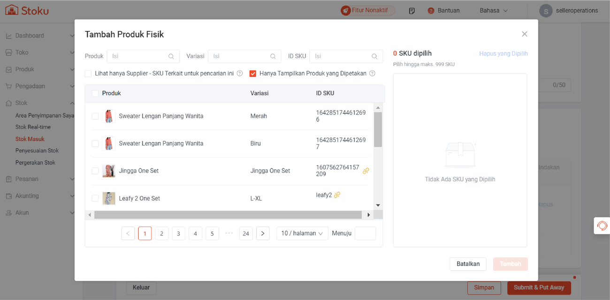Open the customer support chat icon

(x=602, y=226)
